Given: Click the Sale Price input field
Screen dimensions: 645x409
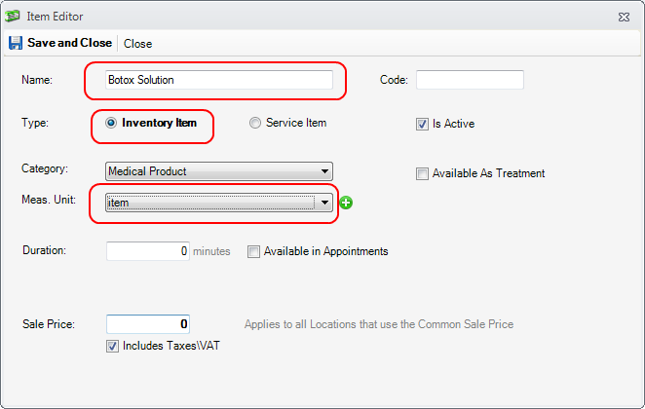Looking at the screenshot, I should point(147,323).
